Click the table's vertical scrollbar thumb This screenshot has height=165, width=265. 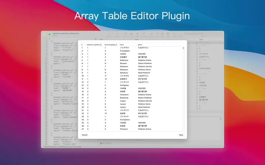tap(183, 48)
